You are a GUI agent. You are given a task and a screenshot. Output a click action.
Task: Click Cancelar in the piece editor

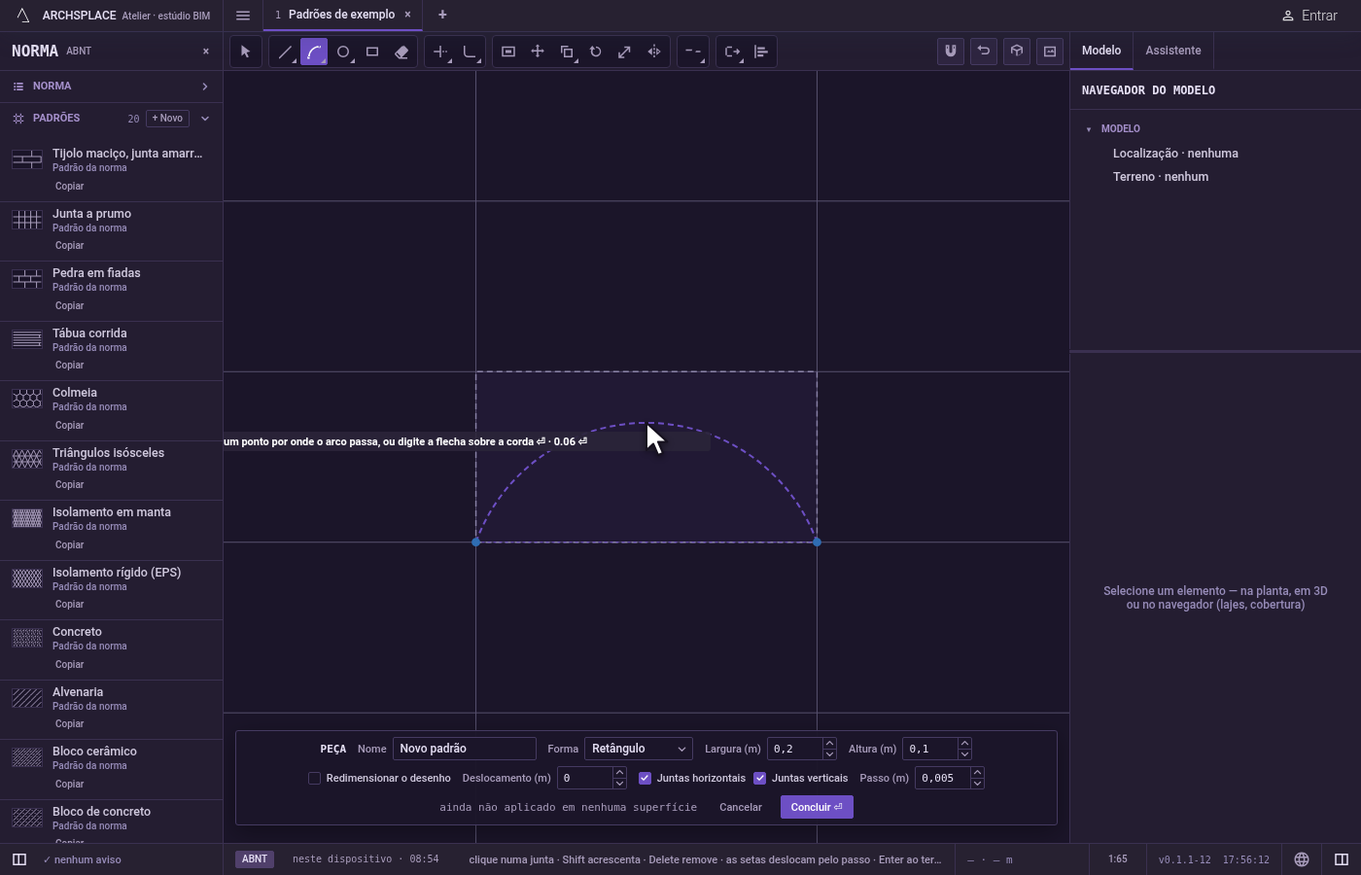[741, 807]
